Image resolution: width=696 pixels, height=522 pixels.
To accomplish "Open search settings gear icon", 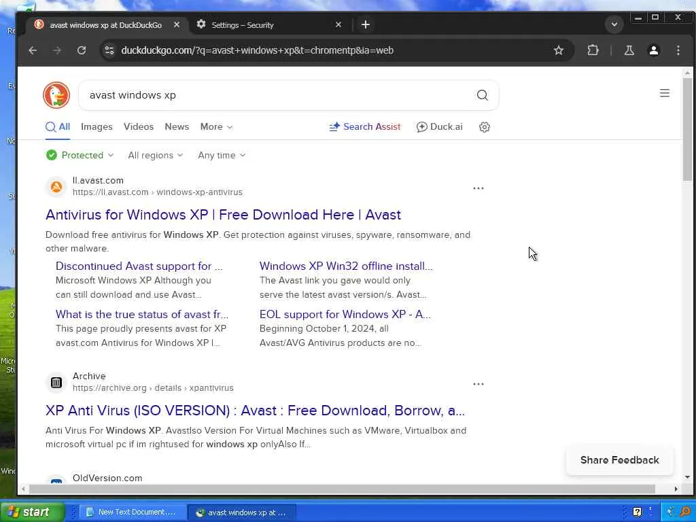I will tap(484, 127).
